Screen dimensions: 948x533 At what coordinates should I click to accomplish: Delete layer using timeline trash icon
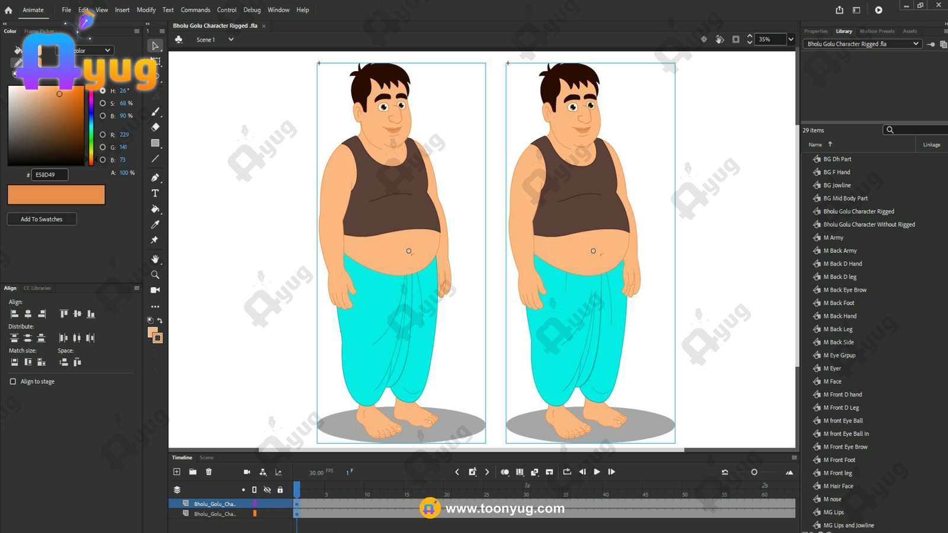click(x=209, y=472)
